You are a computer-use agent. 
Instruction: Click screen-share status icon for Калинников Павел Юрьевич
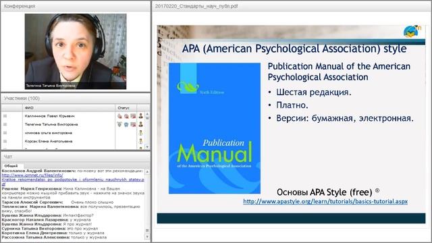[133, 116]
